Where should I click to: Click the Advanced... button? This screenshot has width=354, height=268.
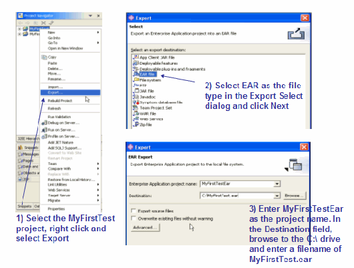point(146,227)
